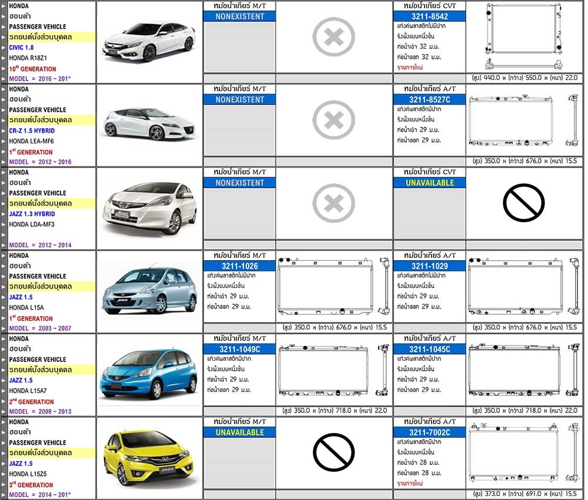Click the MODEL = 2016 ~ 201* text
This screenshot has height=500, width=588.
click(40, 79)
